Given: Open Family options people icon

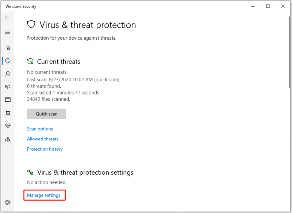Looking at the screenshot, I should coord(8,139).
